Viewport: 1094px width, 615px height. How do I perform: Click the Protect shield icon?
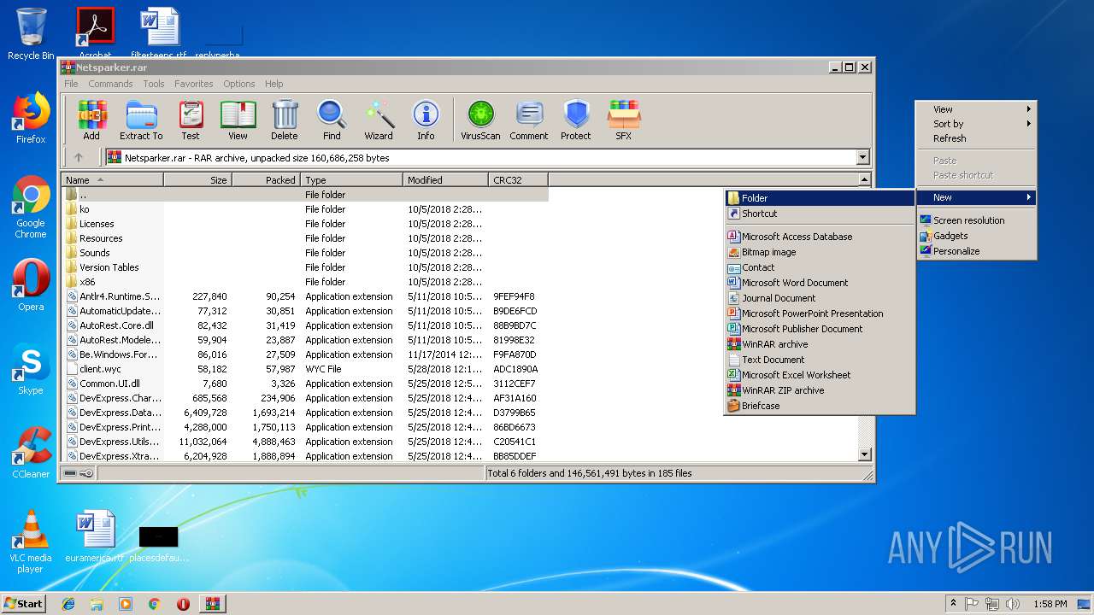point(576,120)
